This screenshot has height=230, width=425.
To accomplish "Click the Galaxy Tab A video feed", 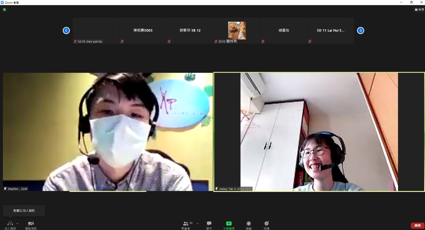I will [319, 132].
